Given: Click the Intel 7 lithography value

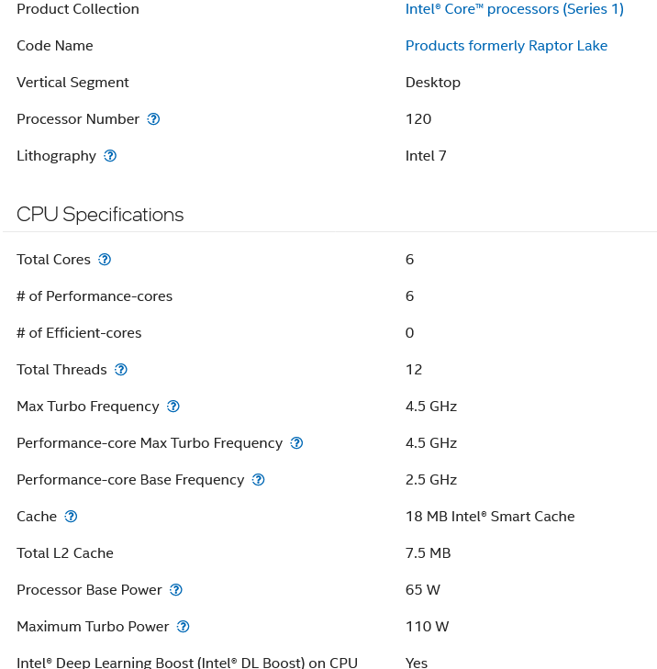Looking at the screenshot, I should pyautogui.click(x=426, y=156).
